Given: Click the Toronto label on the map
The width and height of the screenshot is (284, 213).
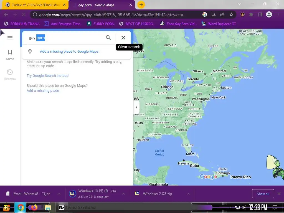Looking at the screenshot, I should point(193,79).
